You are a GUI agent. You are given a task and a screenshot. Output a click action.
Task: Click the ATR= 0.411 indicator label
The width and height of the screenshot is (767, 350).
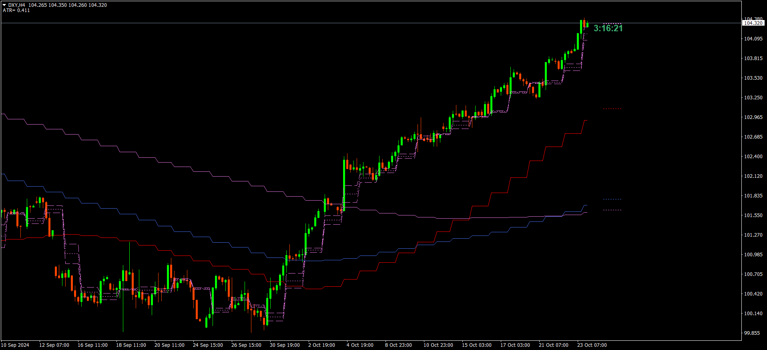[x=16, y=10]
